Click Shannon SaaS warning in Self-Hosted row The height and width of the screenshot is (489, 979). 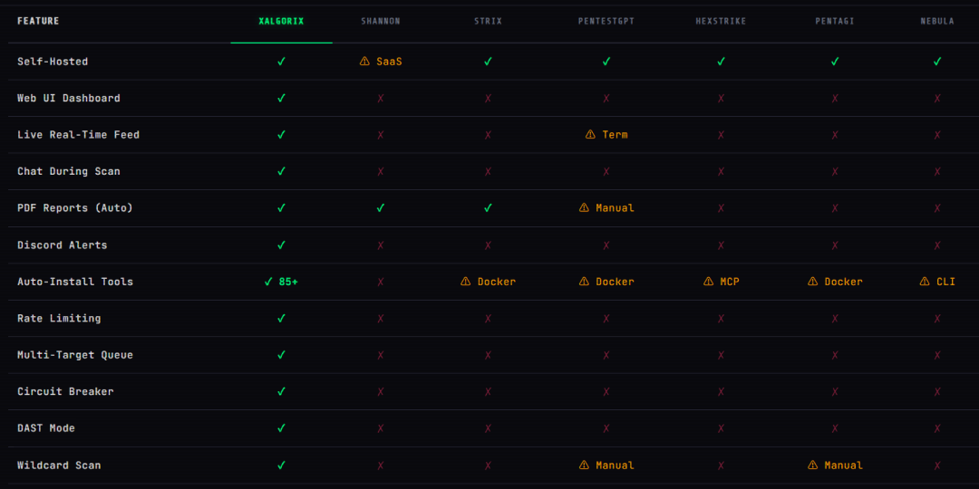[380, 62]
